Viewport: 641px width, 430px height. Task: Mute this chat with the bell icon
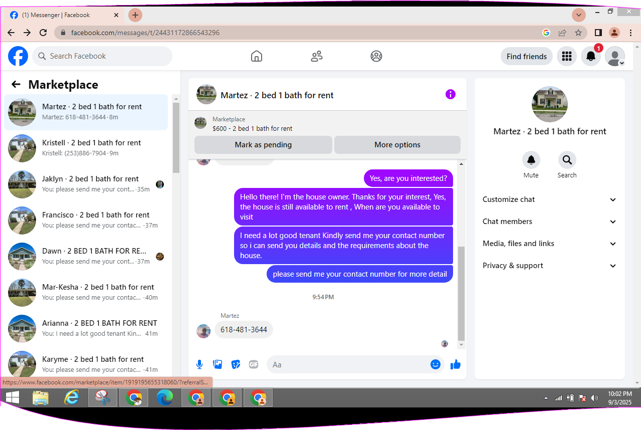coord(531,160)
